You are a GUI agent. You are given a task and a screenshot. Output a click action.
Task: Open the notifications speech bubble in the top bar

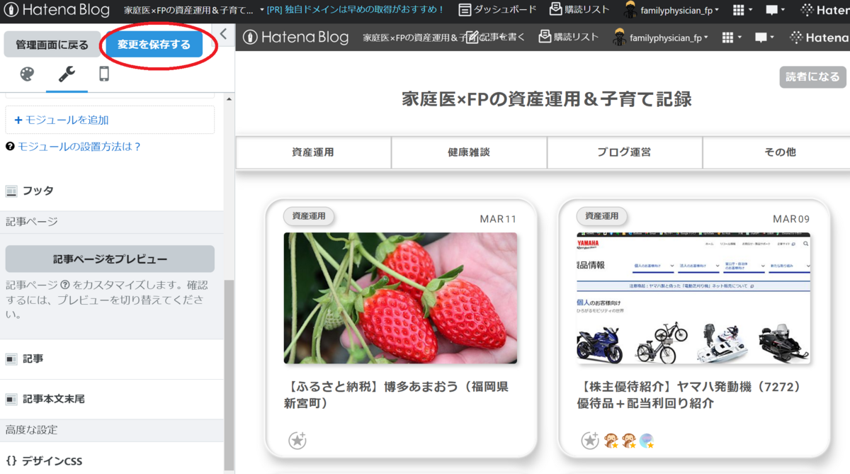[x=776, y=10]
